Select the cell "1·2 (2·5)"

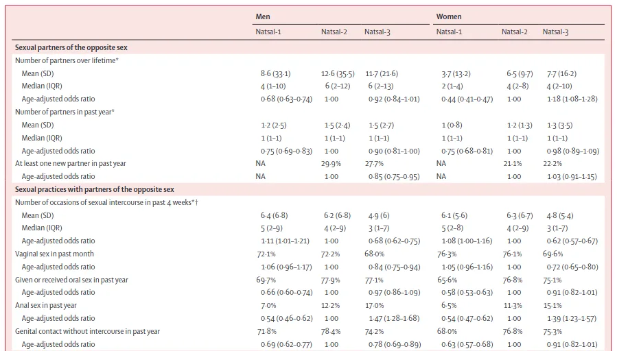[273, 125]
